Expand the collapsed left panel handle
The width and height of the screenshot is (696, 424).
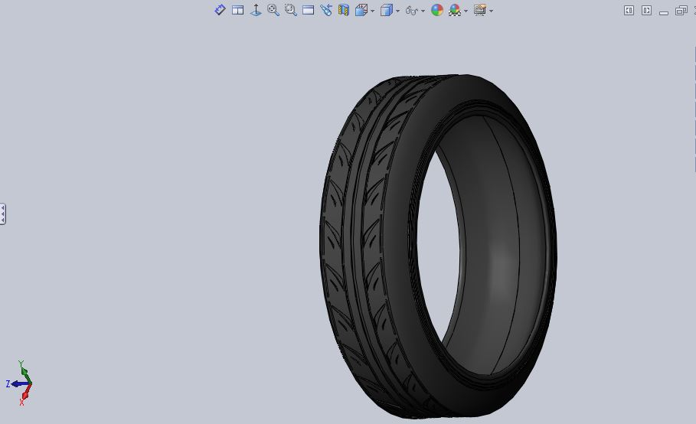(2, 214)
